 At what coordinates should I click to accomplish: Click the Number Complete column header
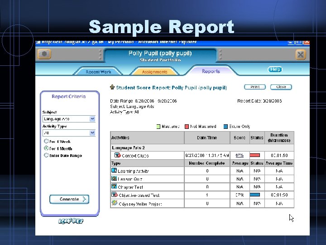(207, 163)
